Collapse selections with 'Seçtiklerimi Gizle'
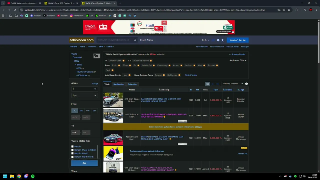320x180 pixels. click(238, 60)
